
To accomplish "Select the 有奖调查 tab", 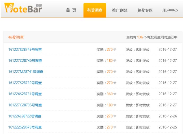I will pos(95,10).
